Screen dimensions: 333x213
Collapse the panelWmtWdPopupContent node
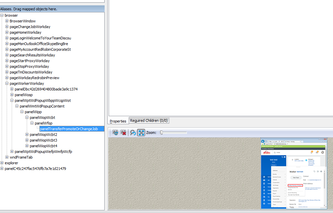17,106
